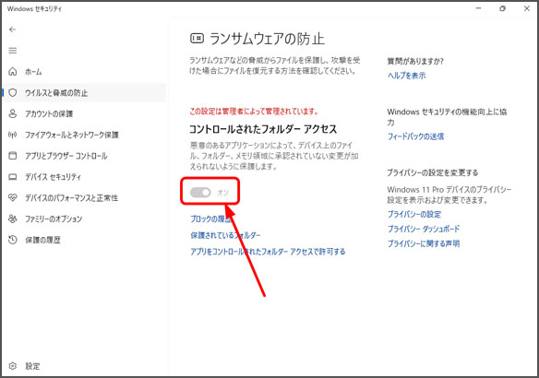Open プライバシーに関する声明 link

click(x=424, y=243)
